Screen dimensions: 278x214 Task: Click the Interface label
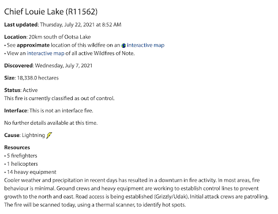pyautogui.click(x=16, y=110)
